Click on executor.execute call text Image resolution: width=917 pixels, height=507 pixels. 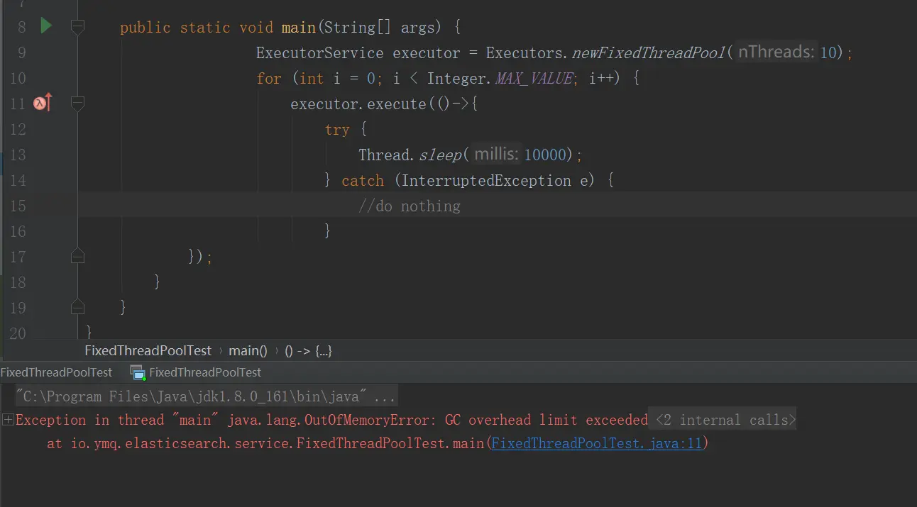358,104
